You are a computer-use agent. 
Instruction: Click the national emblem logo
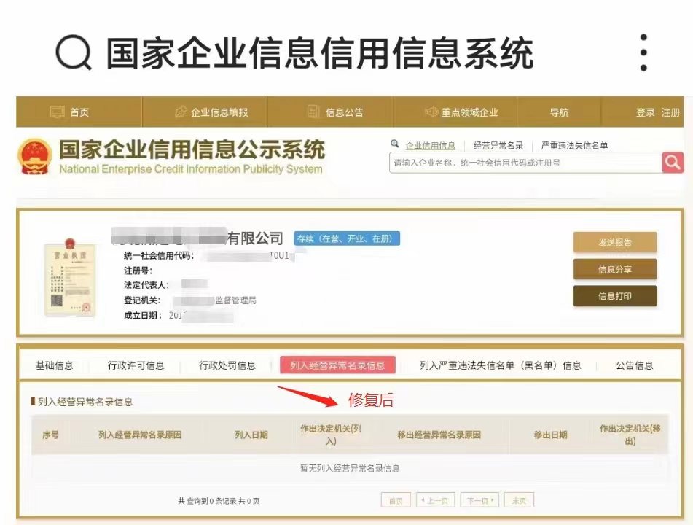coord(34,158)
